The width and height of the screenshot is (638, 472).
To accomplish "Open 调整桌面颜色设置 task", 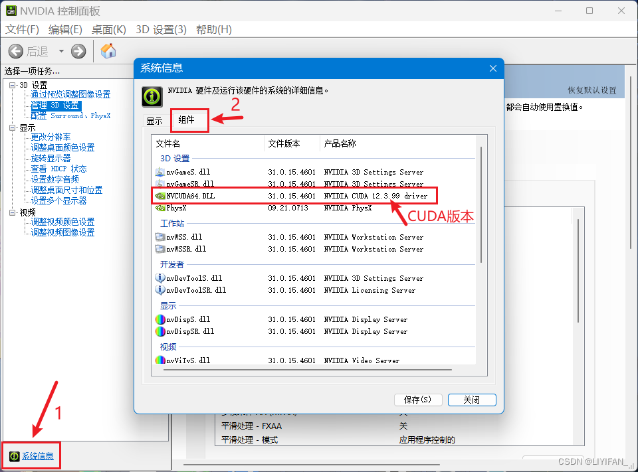I will point(62,147).
